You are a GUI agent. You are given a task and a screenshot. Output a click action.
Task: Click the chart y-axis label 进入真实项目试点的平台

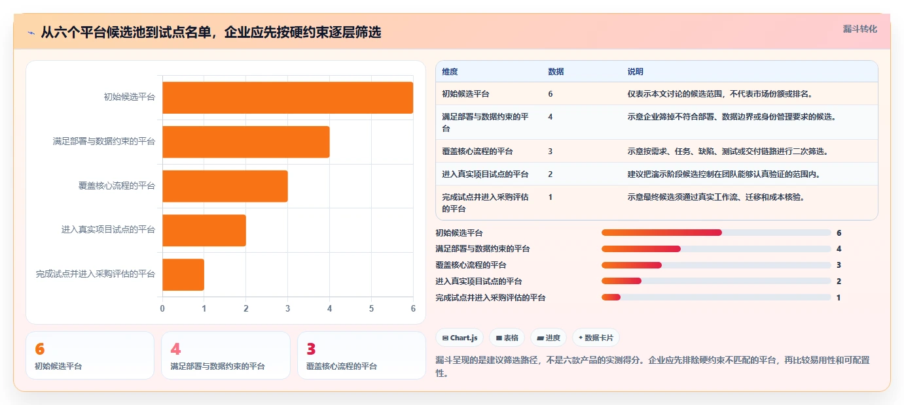(109, 230)
